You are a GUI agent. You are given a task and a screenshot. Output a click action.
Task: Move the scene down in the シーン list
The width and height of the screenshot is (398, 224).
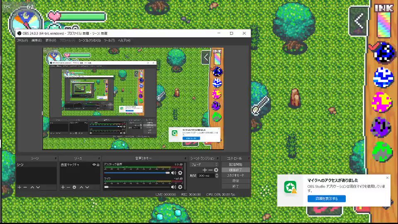coord(38,187)
